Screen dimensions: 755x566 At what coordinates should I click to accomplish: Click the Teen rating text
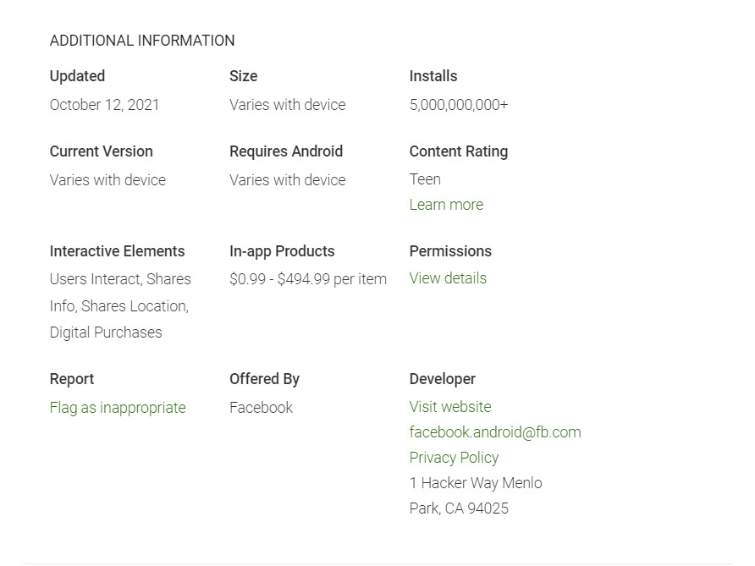coord(425,179)
